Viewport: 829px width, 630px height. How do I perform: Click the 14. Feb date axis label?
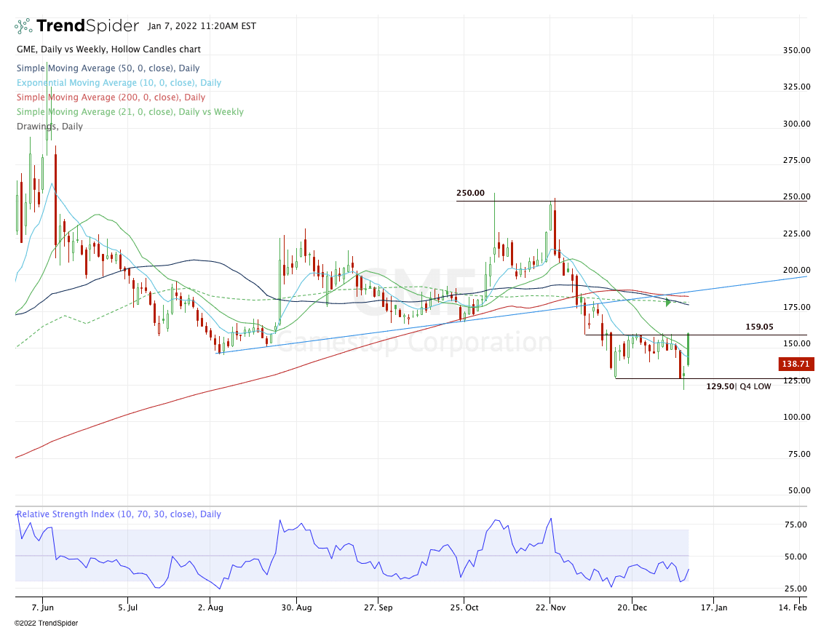click(793, 607)
